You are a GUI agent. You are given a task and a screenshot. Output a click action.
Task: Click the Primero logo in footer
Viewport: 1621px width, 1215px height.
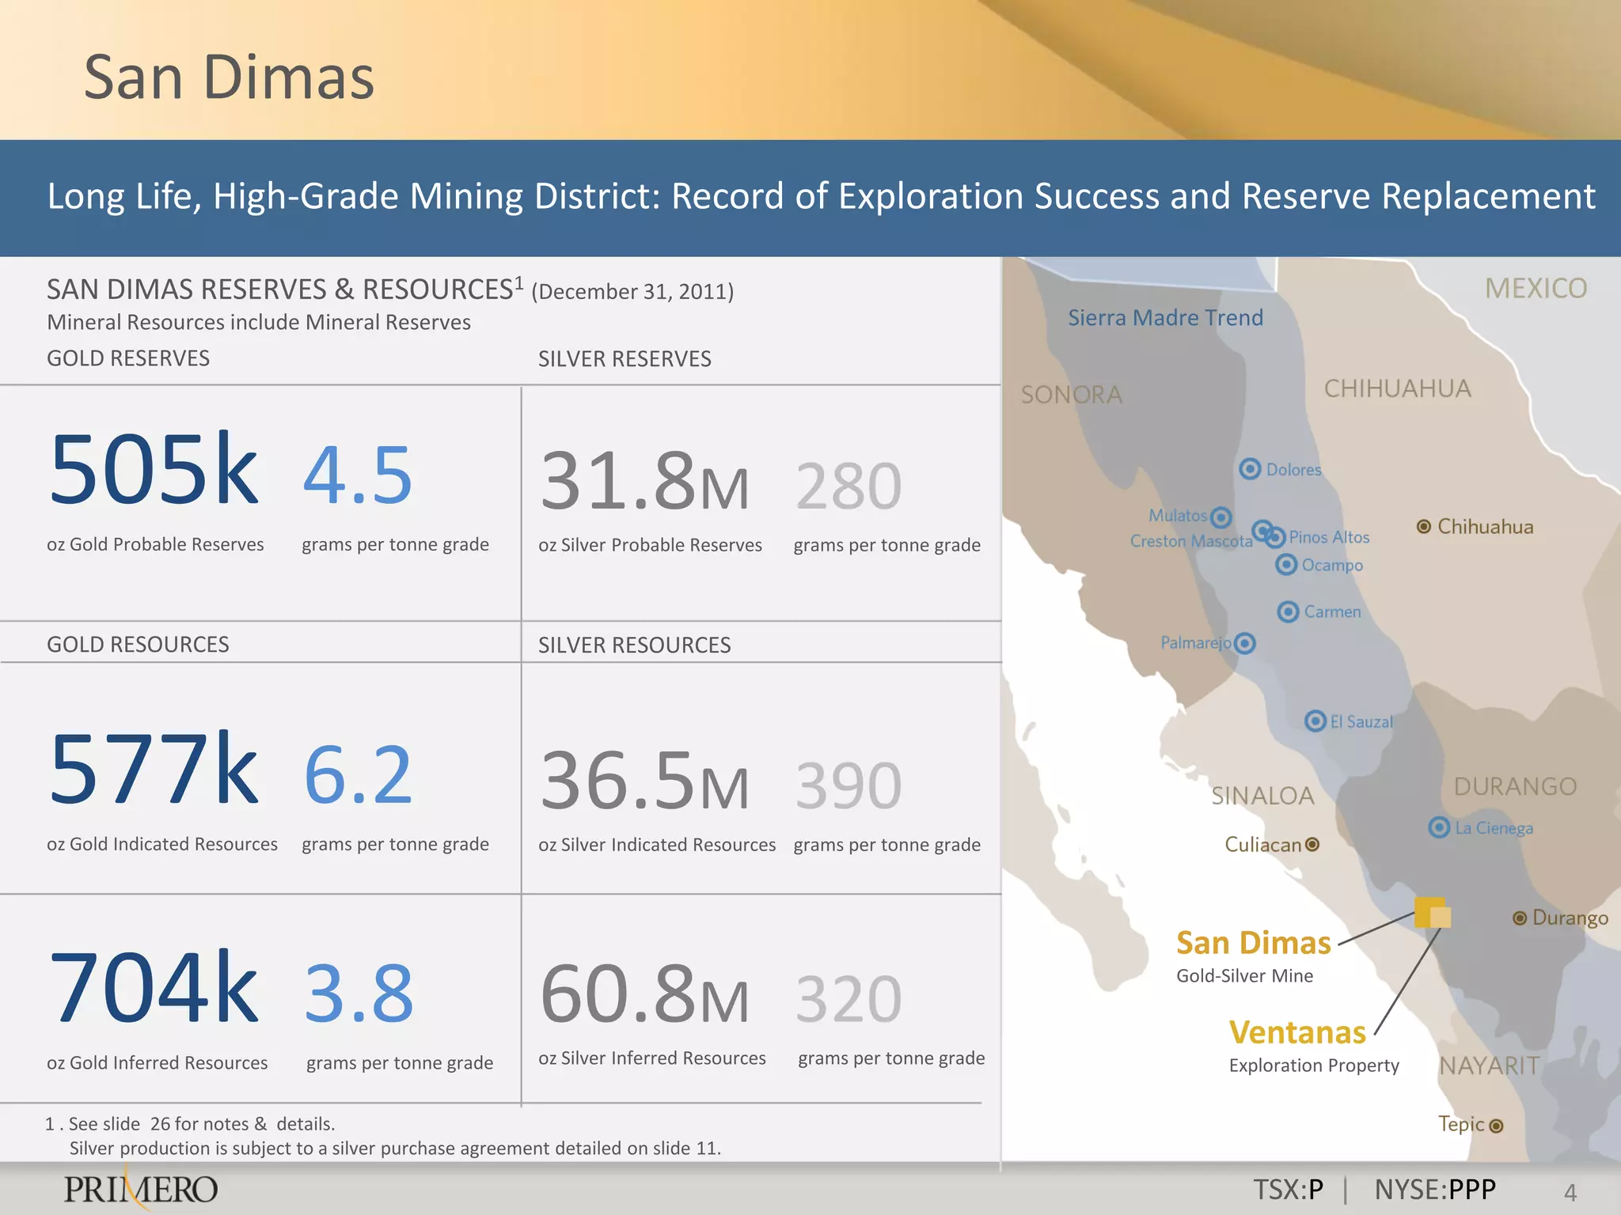pos(141,1189)
